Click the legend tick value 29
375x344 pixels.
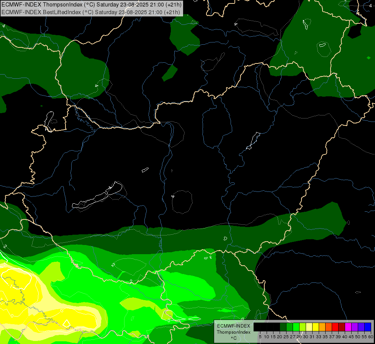[299, 337]
